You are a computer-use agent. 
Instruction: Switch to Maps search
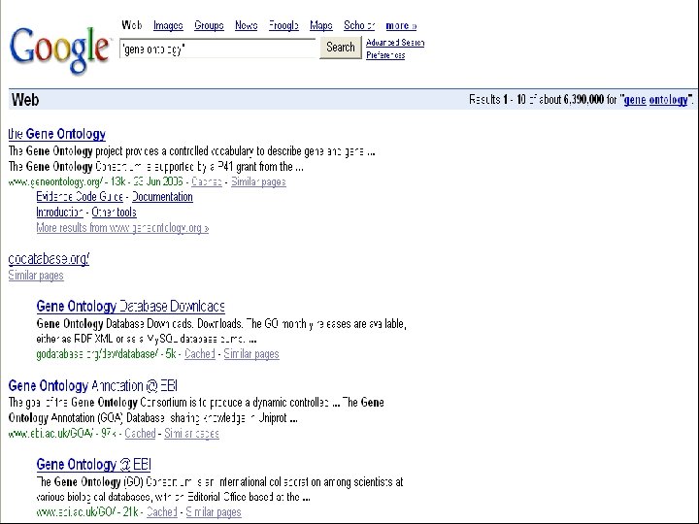[321, 25]
